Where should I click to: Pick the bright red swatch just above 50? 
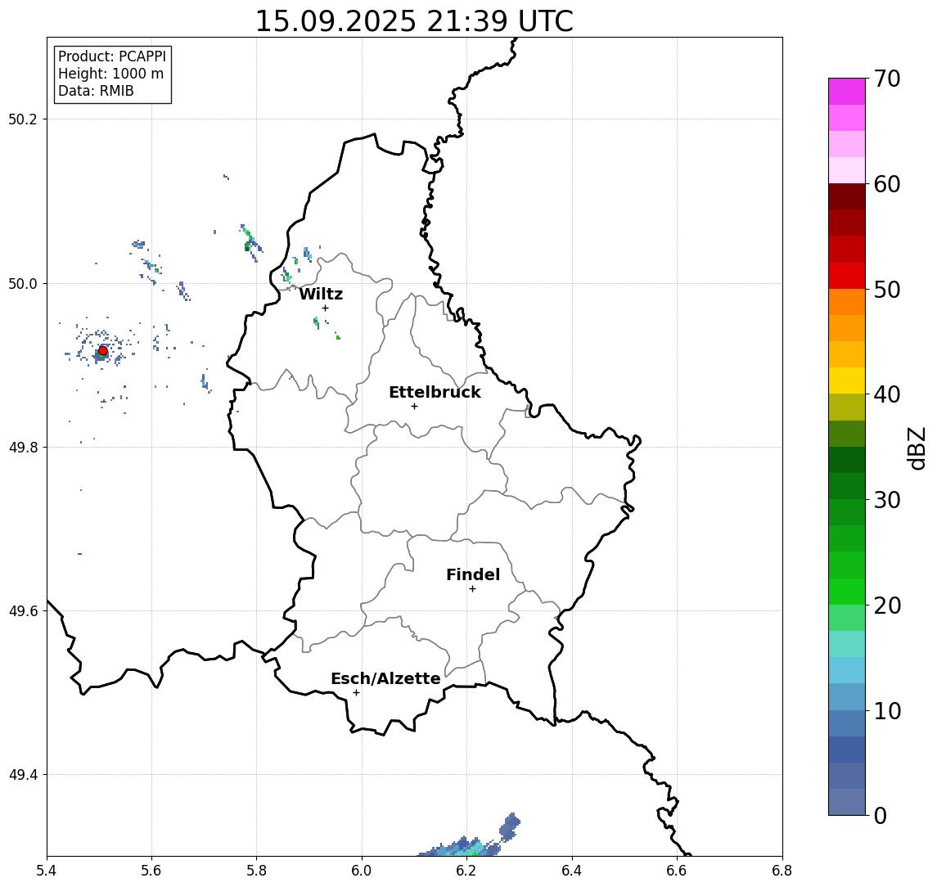click(847, 276)
